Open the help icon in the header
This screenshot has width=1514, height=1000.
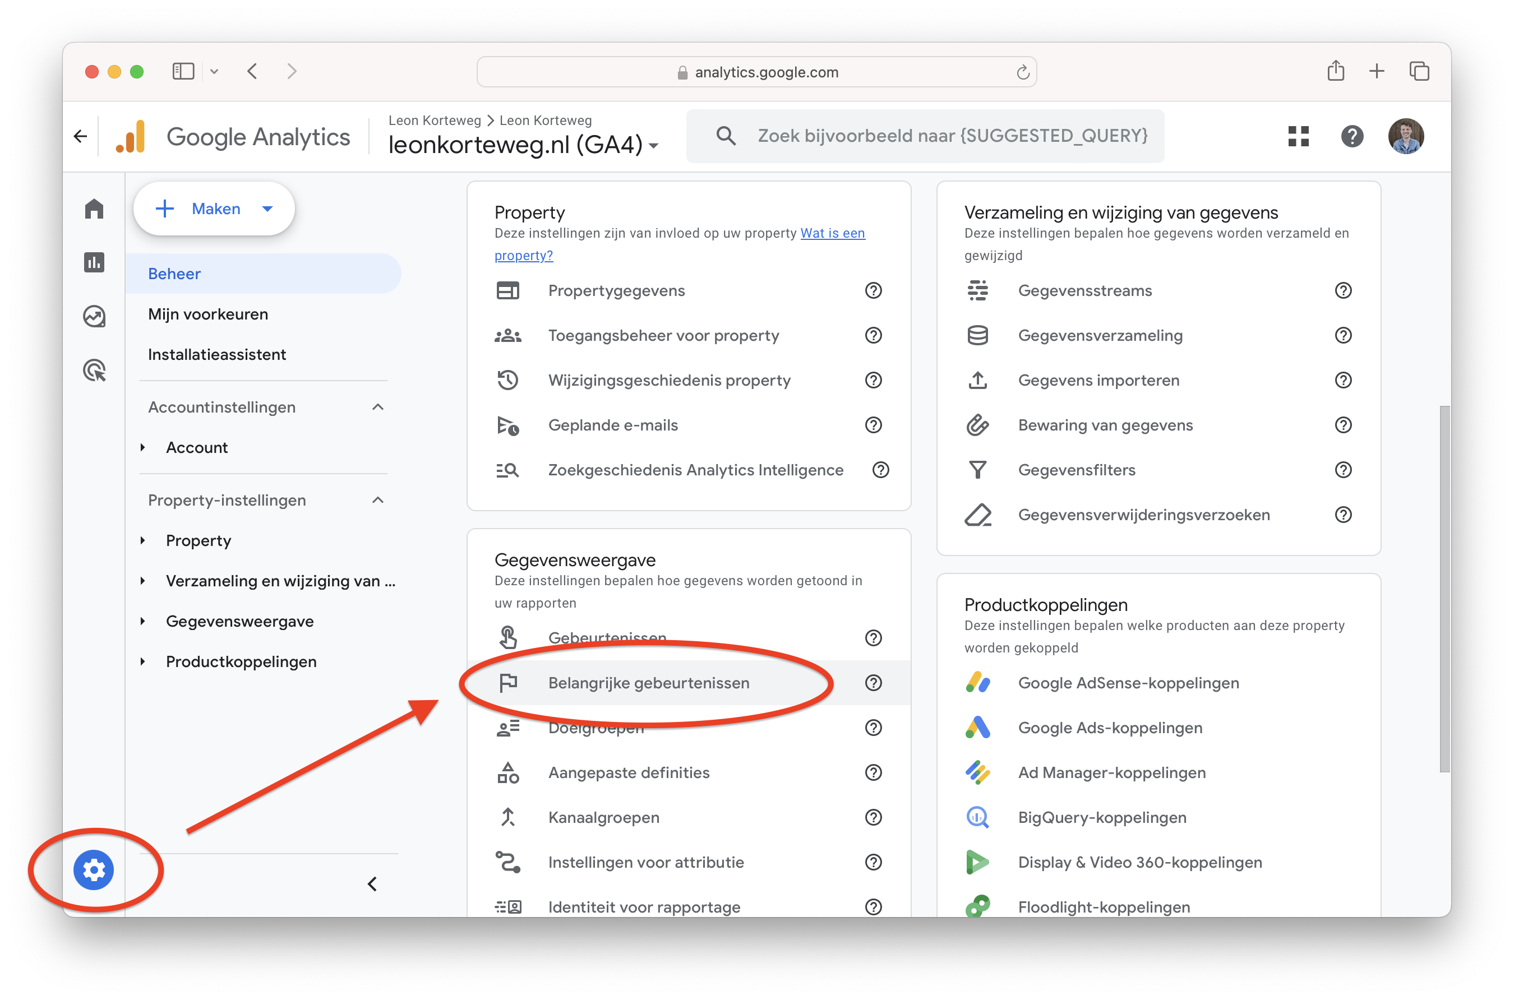[1352, 136]
